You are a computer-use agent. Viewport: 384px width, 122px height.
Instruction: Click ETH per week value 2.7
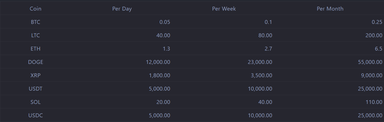(268, 49)
